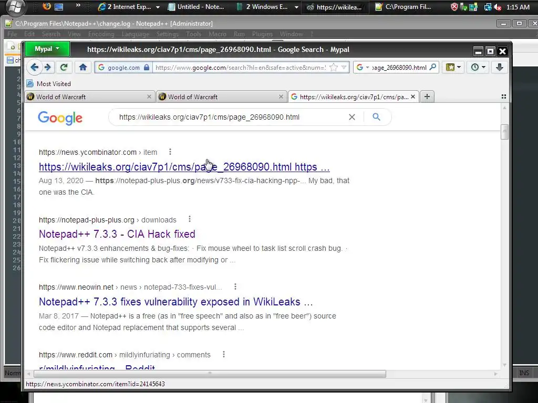Open options dots for the reddit.com result
This screenshot has height=403, width=538.
tap(224, 354)
